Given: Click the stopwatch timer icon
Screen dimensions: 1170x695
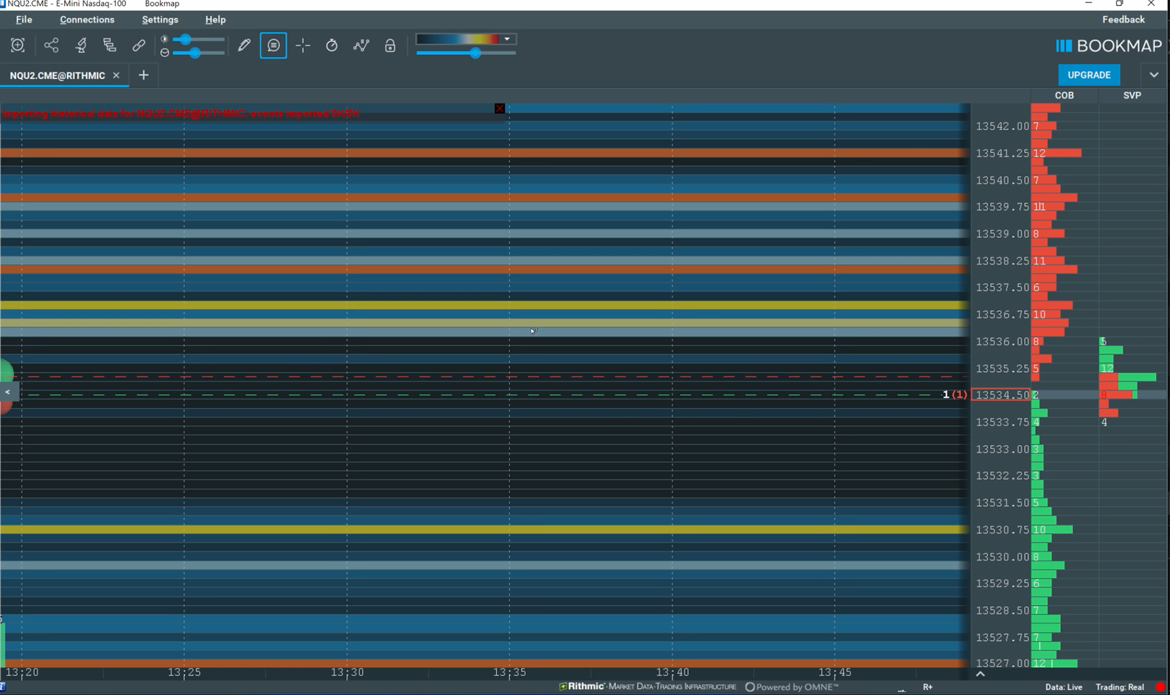Looking at the screenshot, I should point(331,45).
